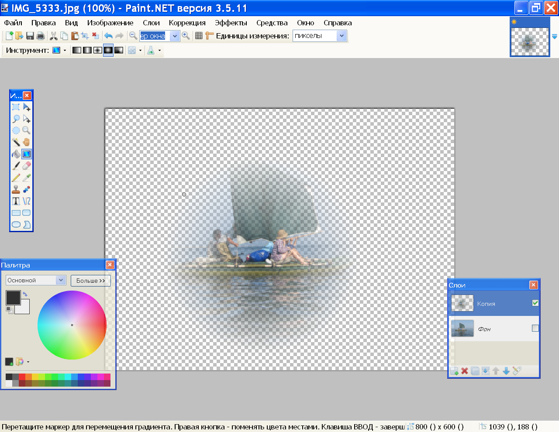Open the Основной color selector dropdown
Viewport: 559px width, 432px height.
[61, 280]
